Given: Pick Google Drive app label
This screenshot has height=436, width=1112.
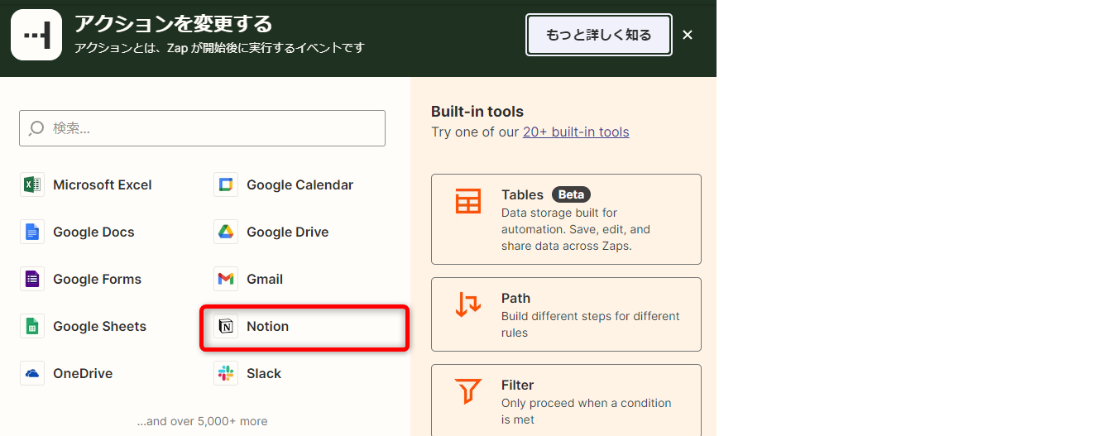Looking at the screenshot, I should 287,232.
